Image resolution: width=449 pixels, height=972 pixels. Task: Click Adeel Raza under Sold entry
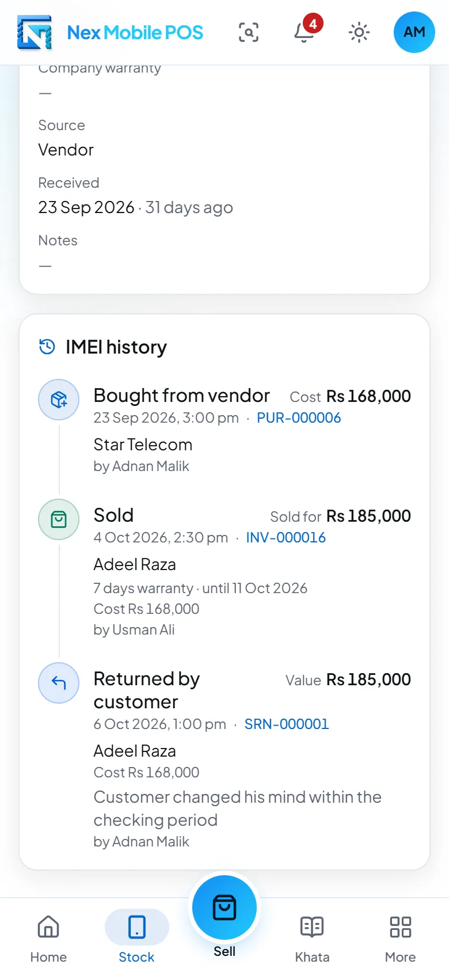pos(135,564)
